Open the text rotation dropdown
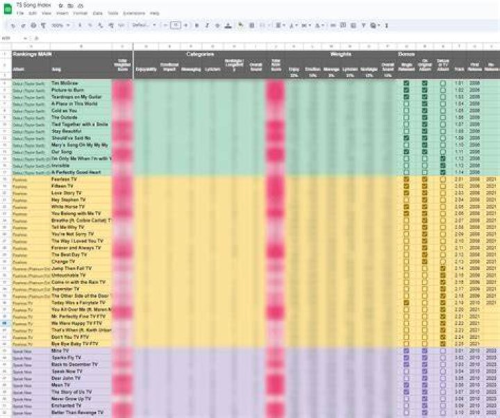The height and width of the screenshot is (418, 500). (x=319, y=26)
